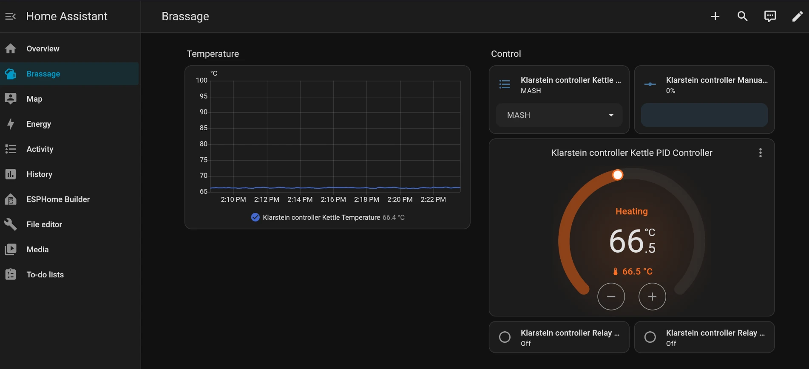Viewport: 809px width, 369px height.
Task: Open the Media play icon
Action: tap(11, 249)
